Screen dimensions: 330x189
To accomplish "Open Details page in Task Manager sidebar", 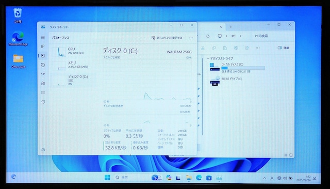I will [x=43, y=92].
